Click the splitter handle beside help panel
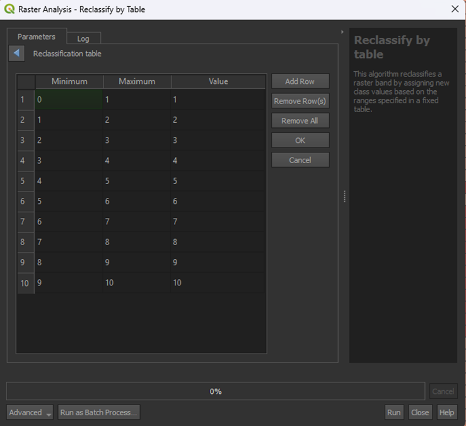Screen dimensions: 466x426 [x=344, y=197]
